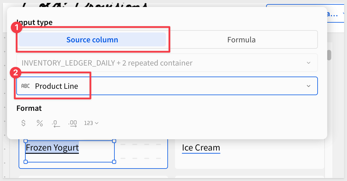347x181 pixels.
Task: Click the dashed placeholder beside Frozen Yogurt
Action: (141, 151)
